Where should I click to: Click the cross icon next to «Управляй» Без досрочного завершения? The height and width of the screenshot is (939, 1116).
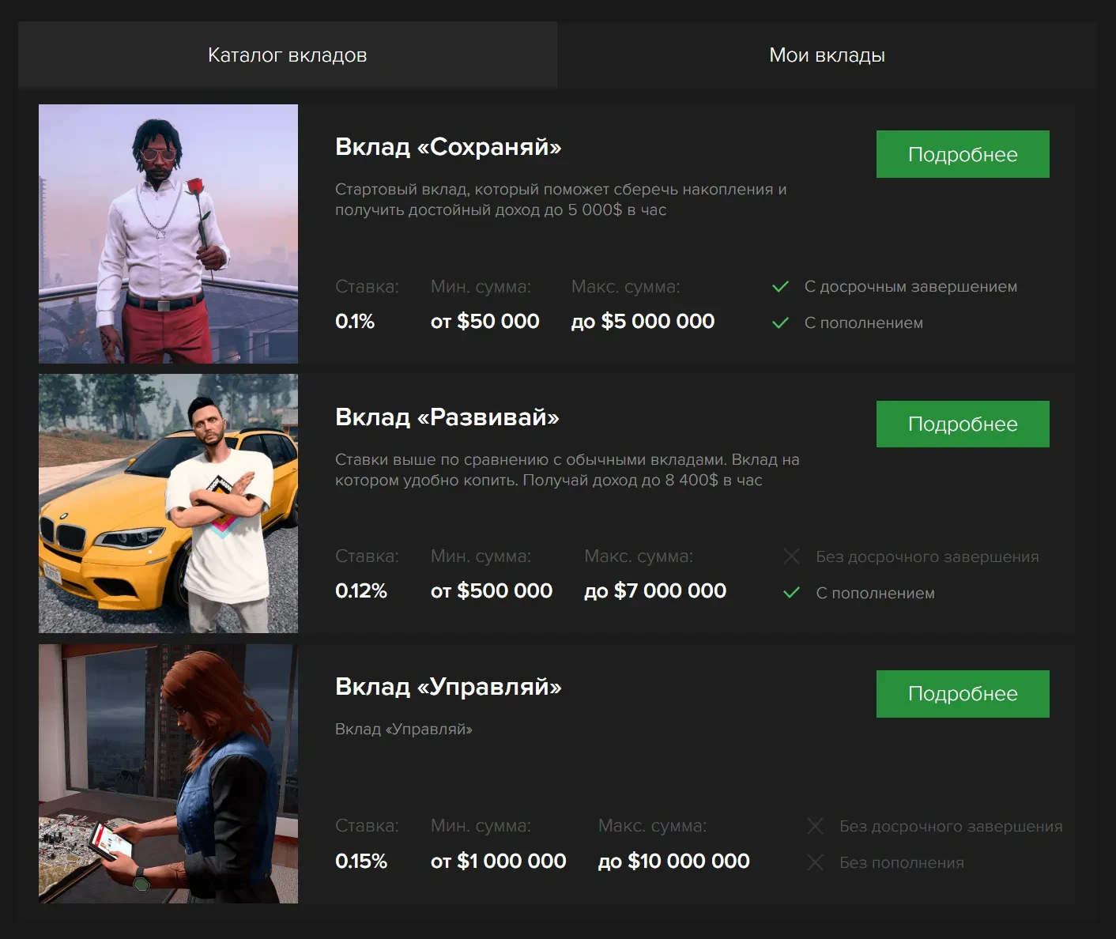(815, 826)
